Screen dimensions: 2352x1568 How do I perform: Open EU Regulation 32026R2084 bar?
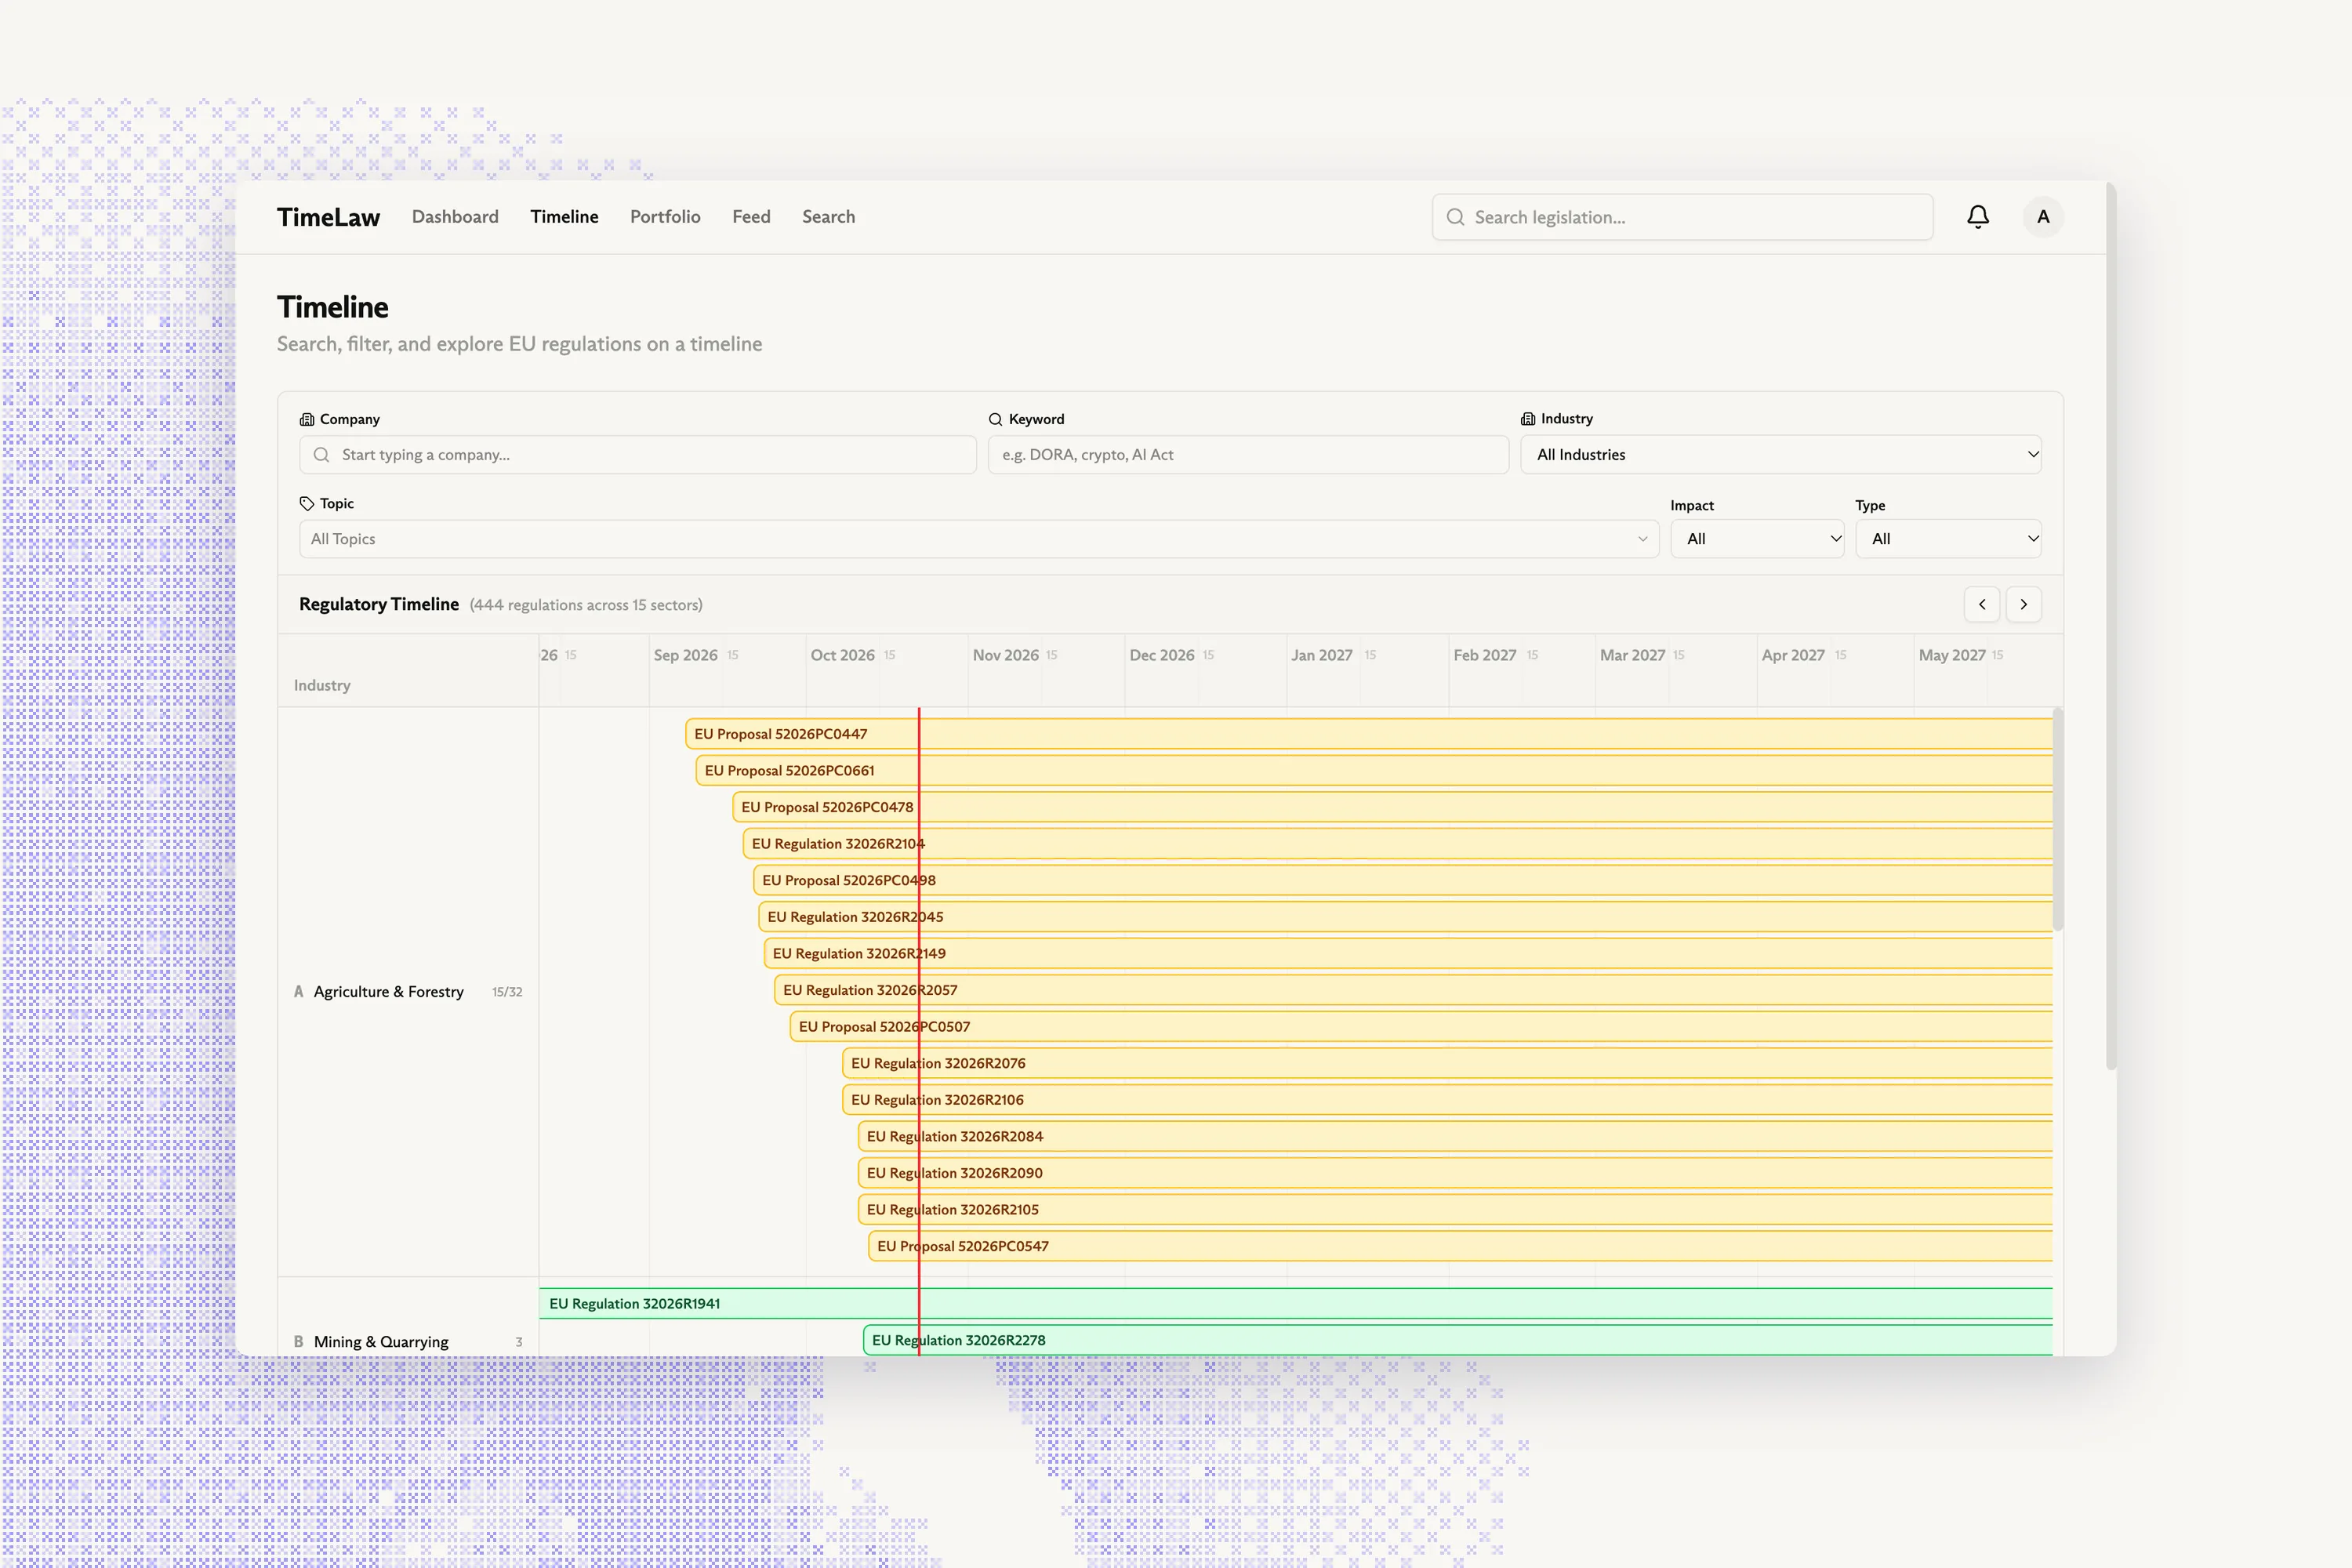[1455, 1137]
